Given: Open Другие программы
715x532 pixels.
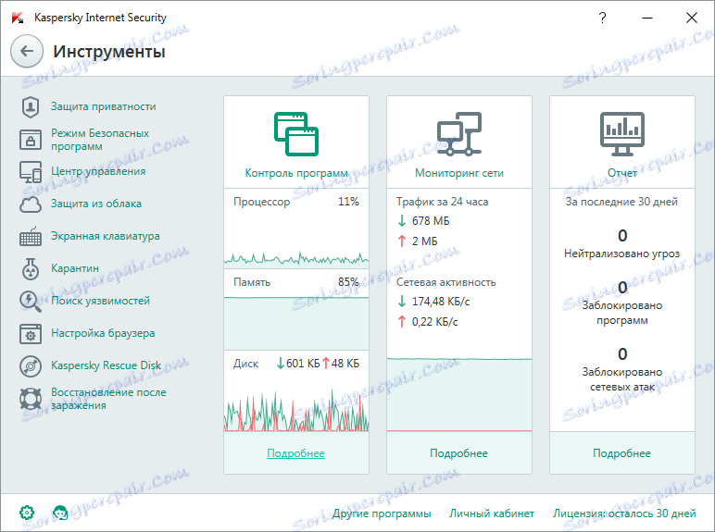Looking at the screenshot, I should click(382, 513).
